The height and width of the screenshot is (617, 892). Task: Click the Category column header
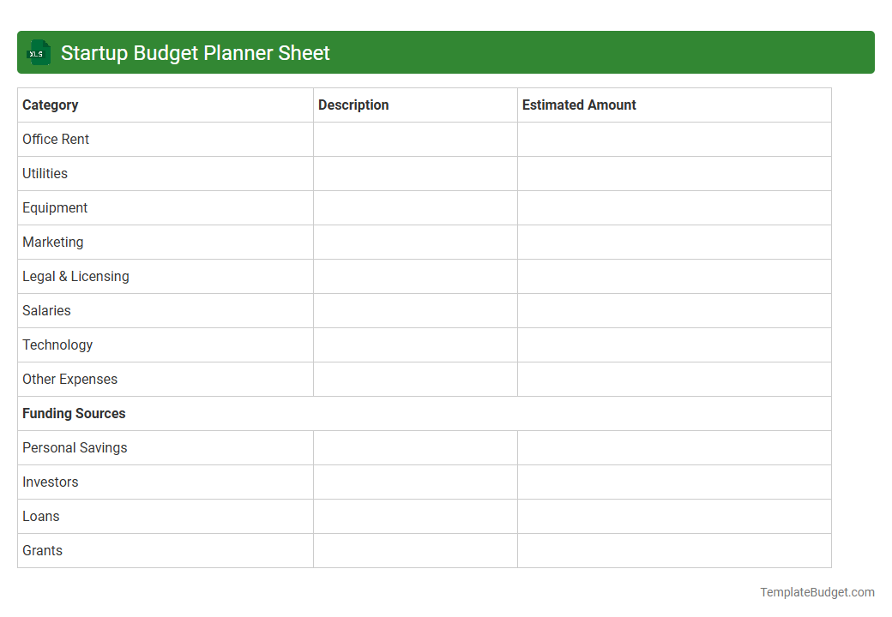(50, 105)
